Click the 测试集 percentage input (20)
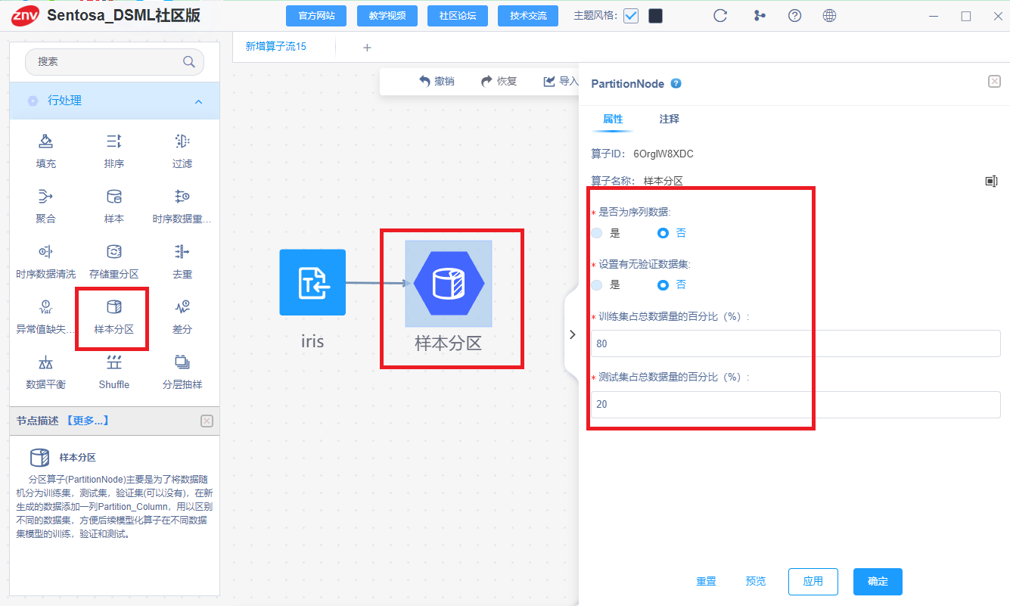 795,404
